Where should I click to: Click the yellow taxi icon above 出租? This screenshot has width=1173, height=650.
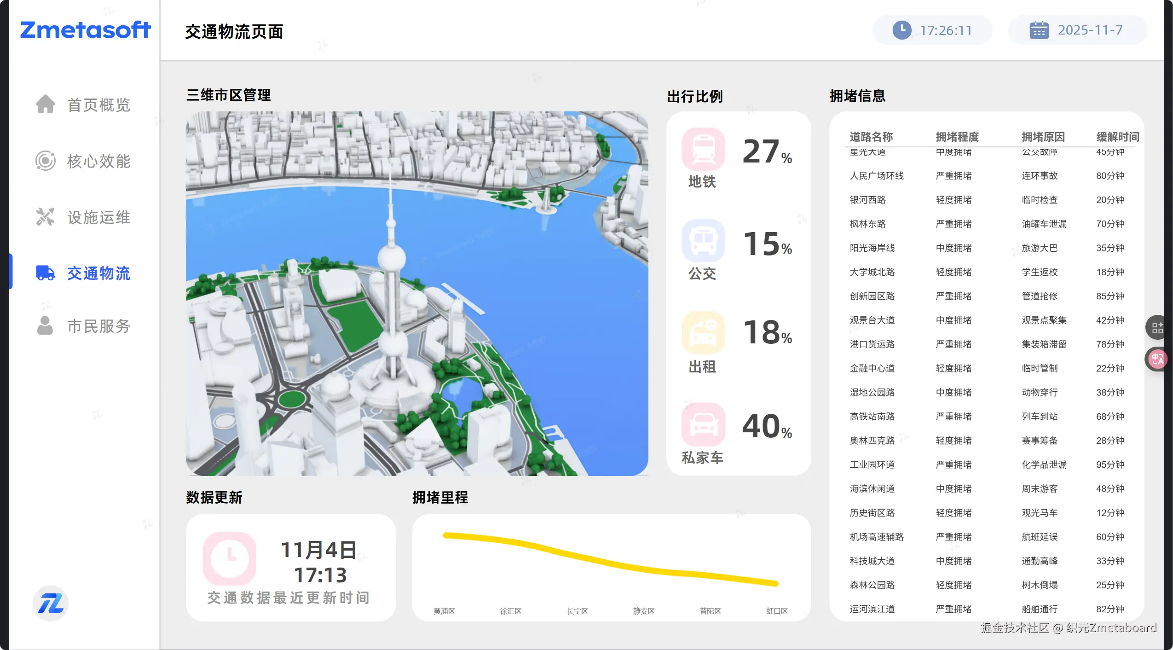703,333
